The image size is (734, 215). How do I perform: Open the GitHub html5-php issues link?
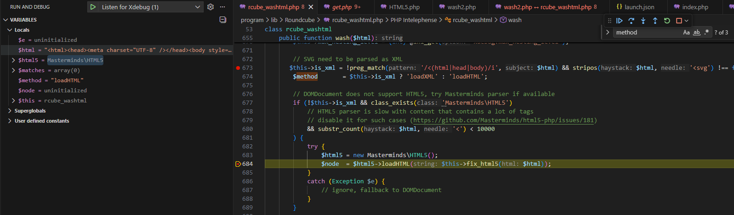[x=504, y=120]
